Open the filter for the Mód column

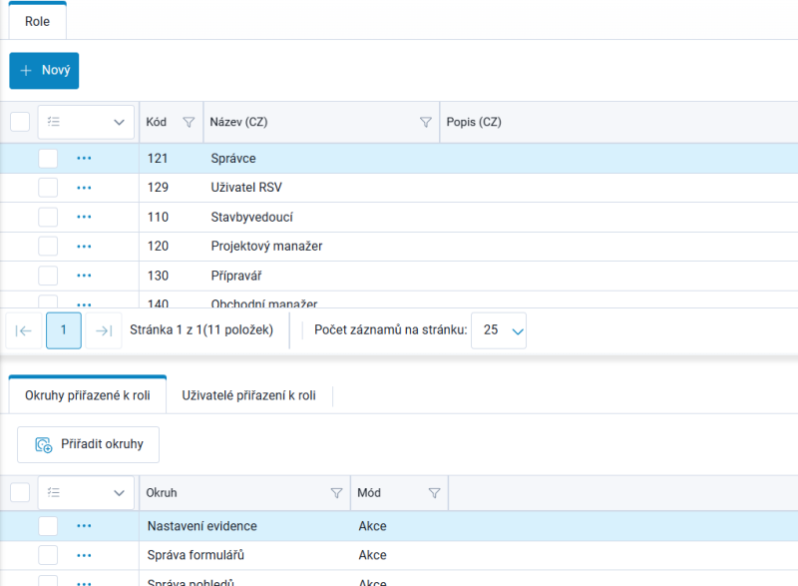click(434, 493)
